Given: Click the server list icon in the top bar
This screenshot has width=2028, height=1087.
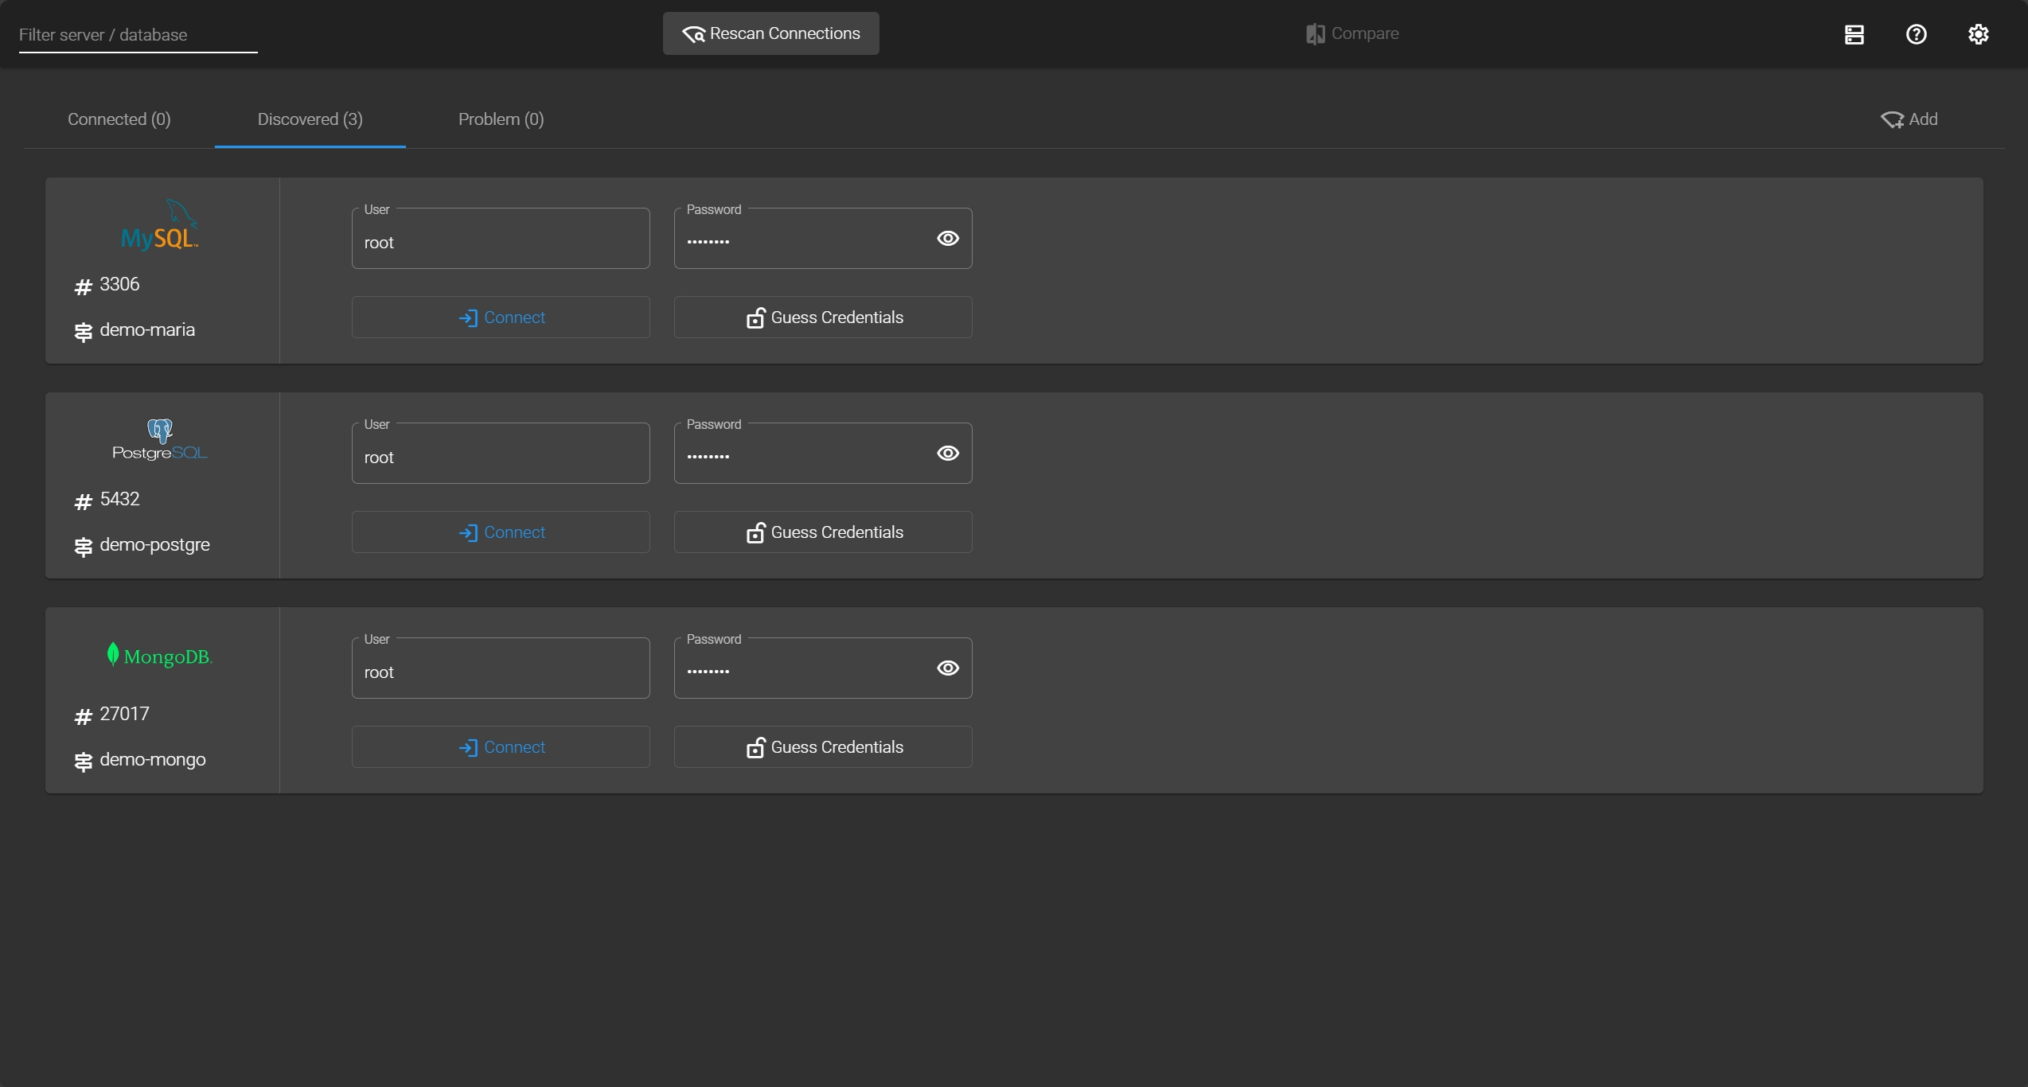Looking at the screenshot, I should click(x=1854, y=34).
